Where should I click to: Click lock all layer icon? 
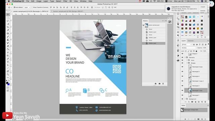196,51
